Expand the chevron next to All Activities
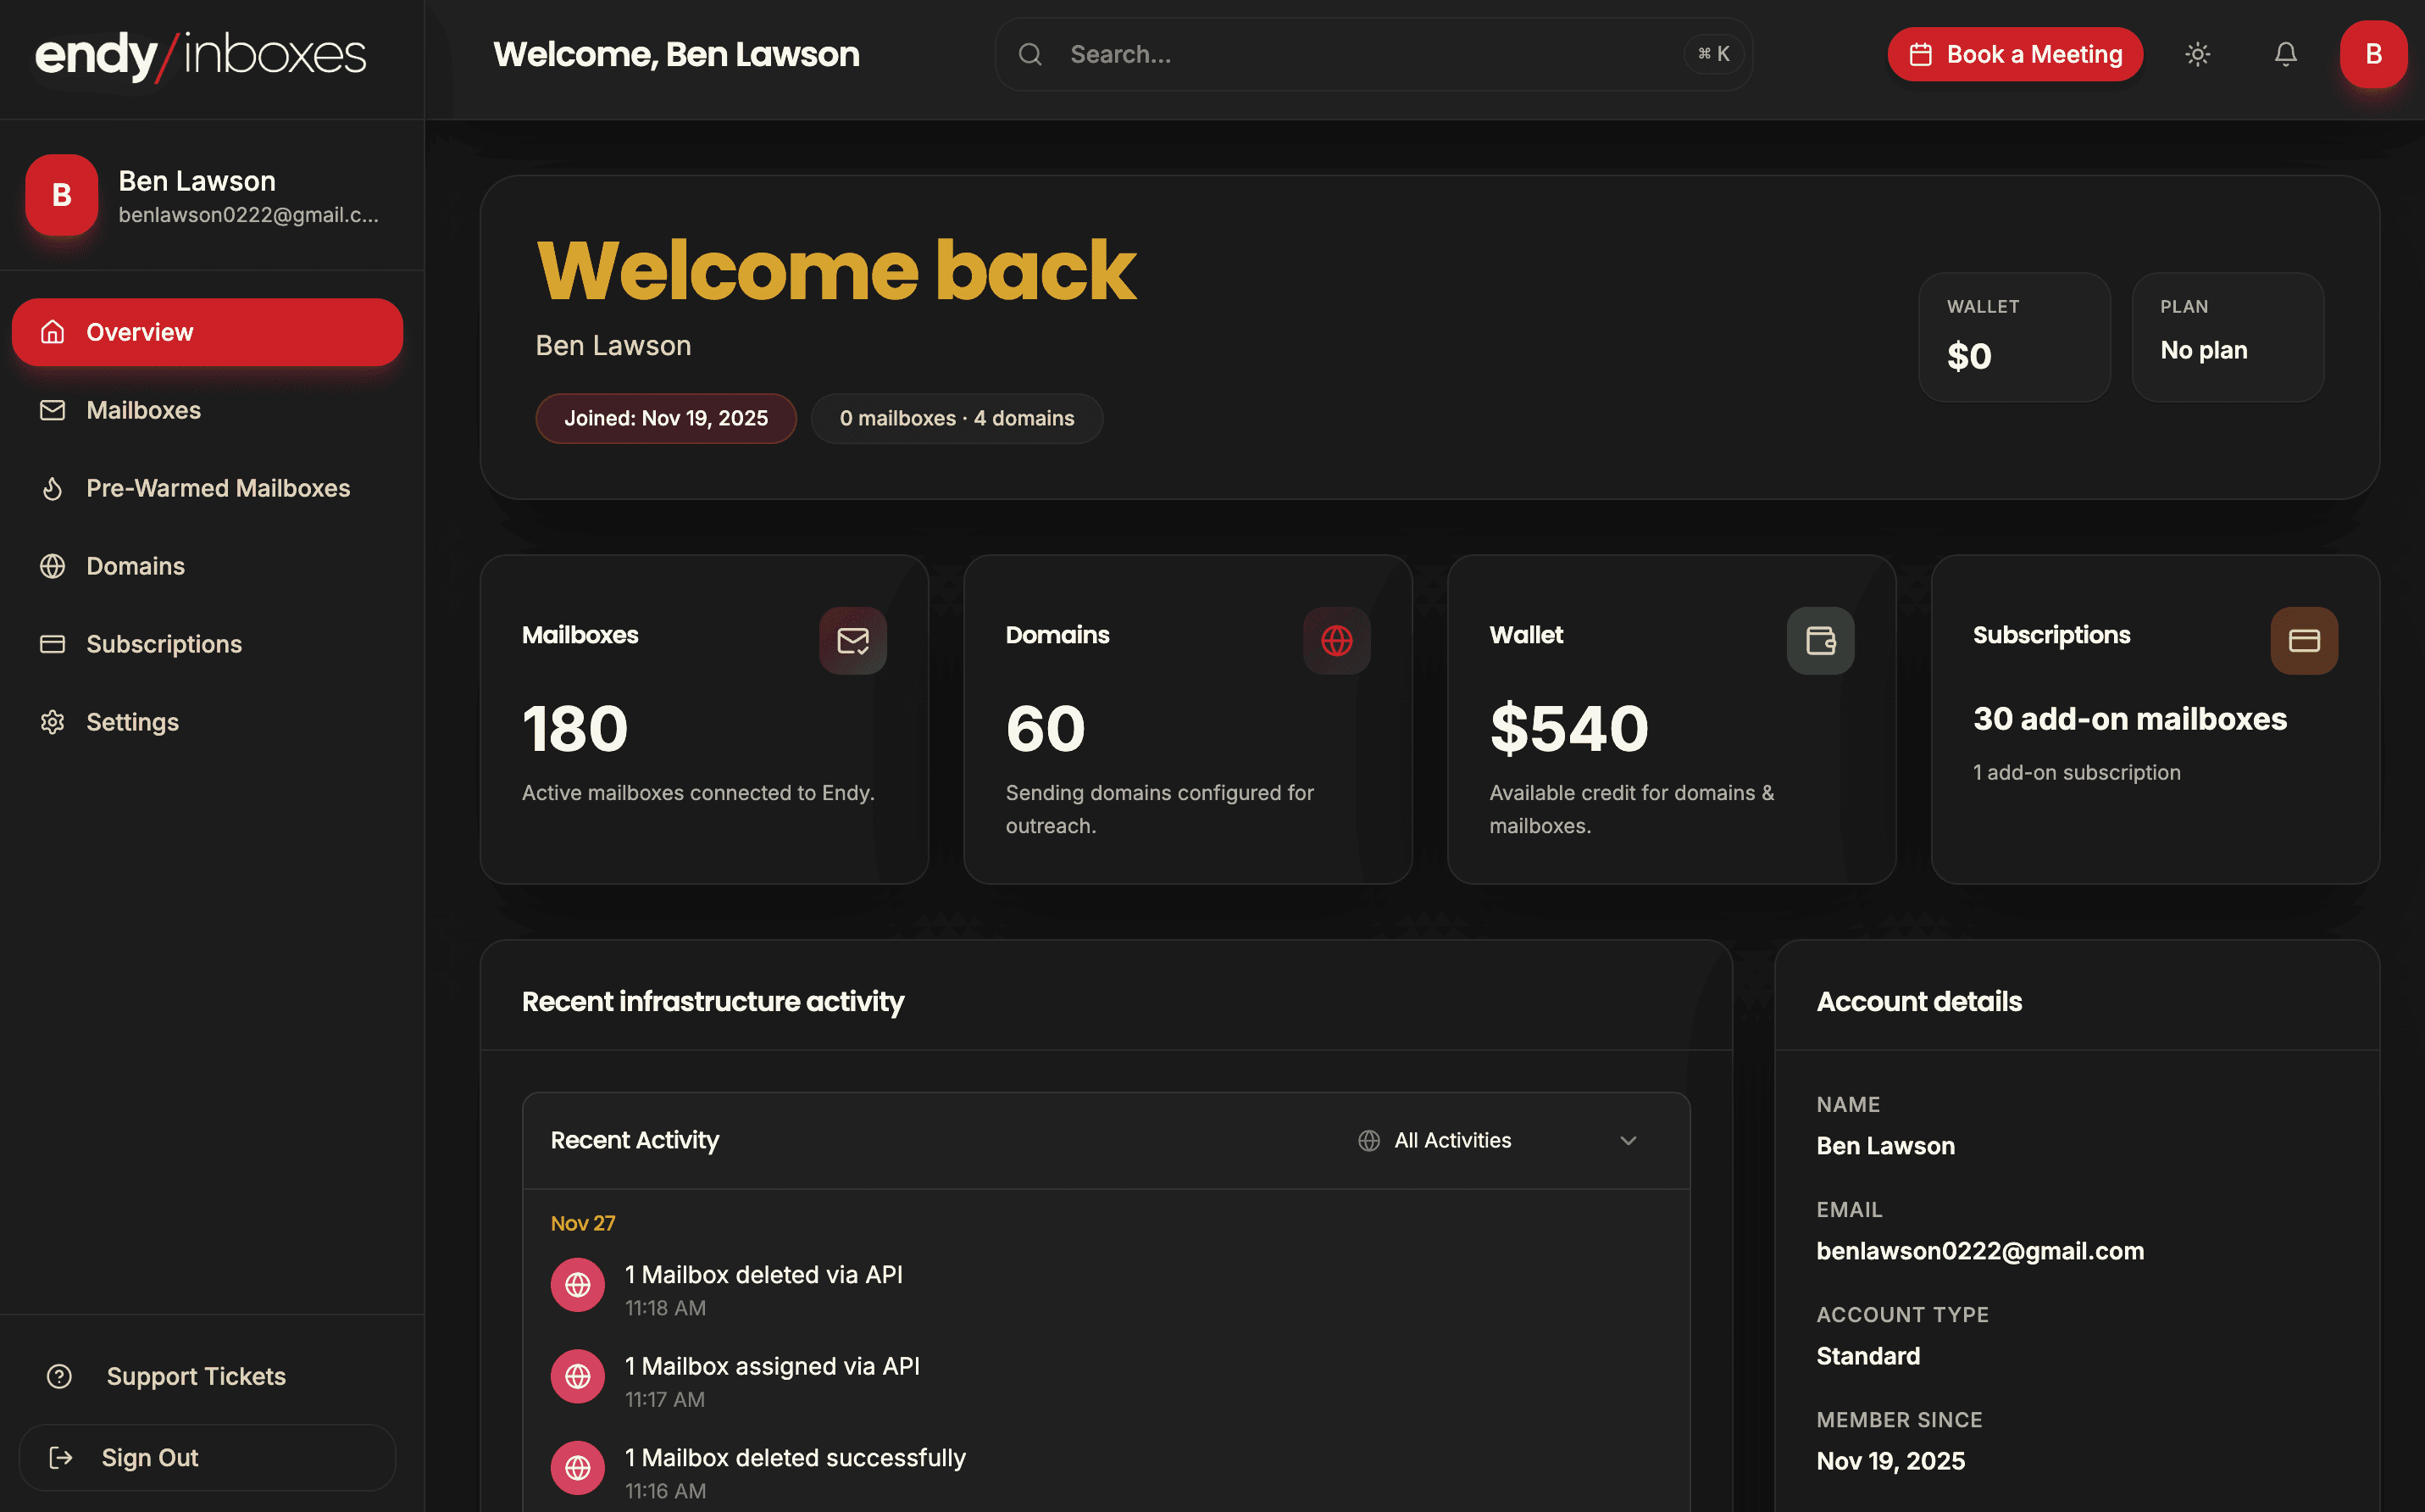Viewport: 2425px width, 1512px height. pyautogui.click(x=1629, y=1140)
